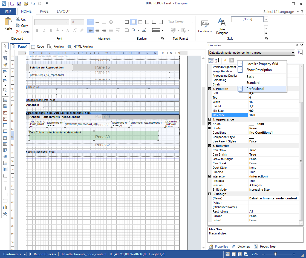Viewport: 306px width, 258px height.
Task: Open the FILE menu
Action: click(8, 12)
